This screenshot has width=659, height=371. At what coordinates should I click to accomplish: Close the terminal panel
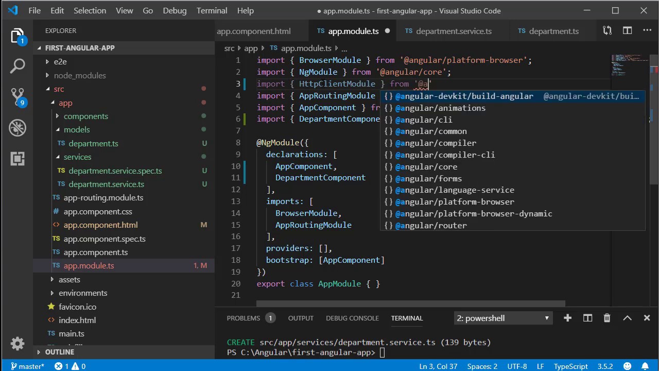647,318
